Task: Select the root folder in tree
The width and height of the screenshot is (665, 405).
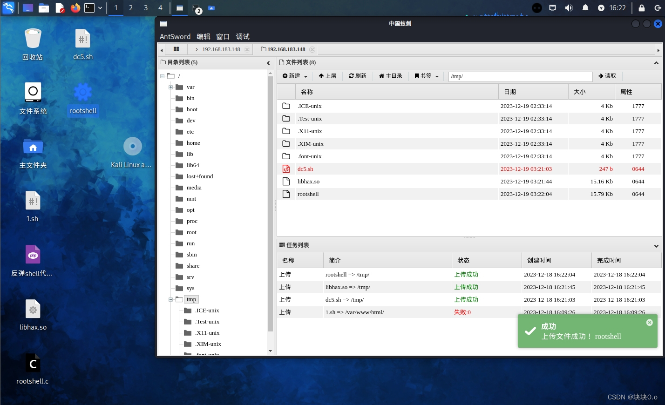Action: pyautogui.click(x=191, y=232)
